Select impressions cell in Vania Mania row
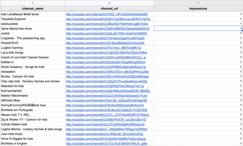This screenshot has height=146, width=243. (198, 29)
